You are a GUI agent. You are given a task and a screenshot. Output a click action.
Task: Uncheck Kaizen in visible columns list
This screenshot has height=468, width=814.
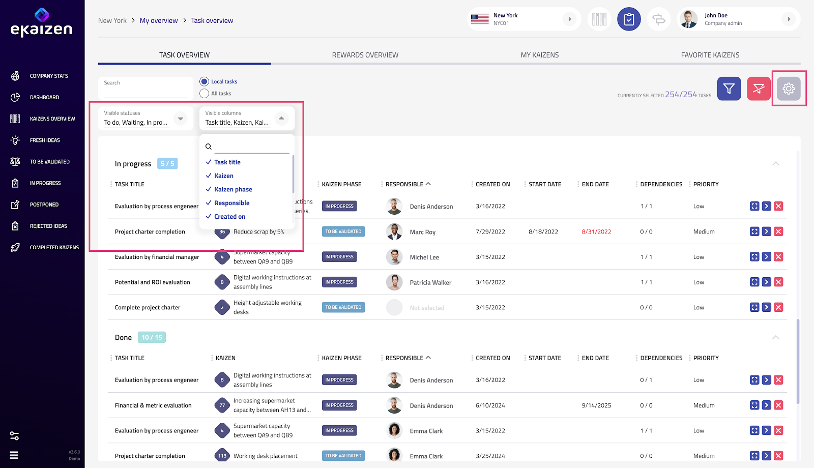coord(220,176)
